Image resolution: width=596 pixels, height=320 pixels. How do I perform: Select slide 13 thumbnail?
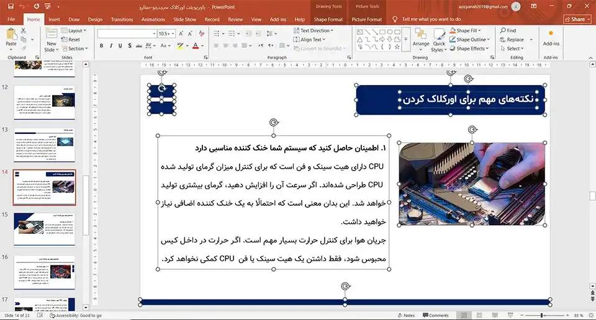click(44, 144)
